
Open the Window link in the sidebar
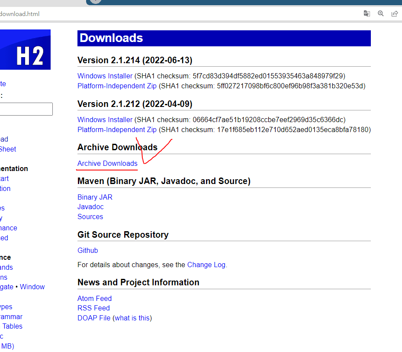pos(32,287)
